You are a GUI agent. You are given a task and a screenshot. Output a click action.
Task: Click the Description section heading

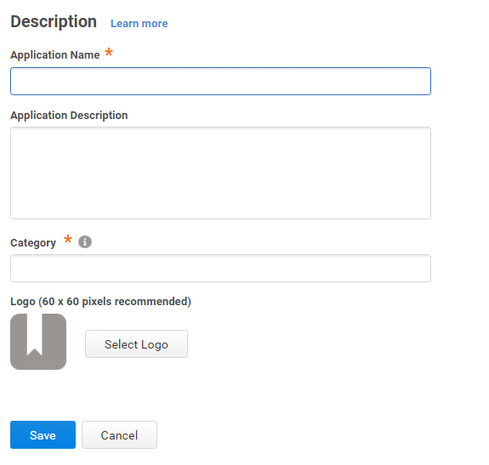tap(54, 22)
